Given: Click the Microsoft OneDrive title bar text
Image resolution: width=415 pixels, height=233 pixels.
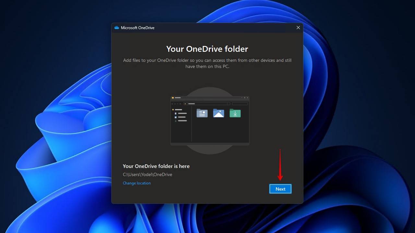Looking at the screenshot, I should click(x=138, y=28).
